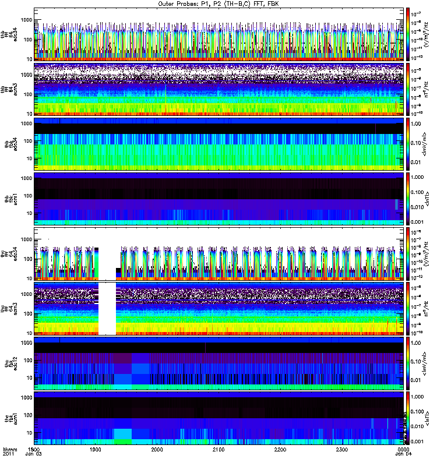Select the thc fbk edc12 filter bank panel
The width and height of the screenshot is (437, 466).
pos(219,363)
